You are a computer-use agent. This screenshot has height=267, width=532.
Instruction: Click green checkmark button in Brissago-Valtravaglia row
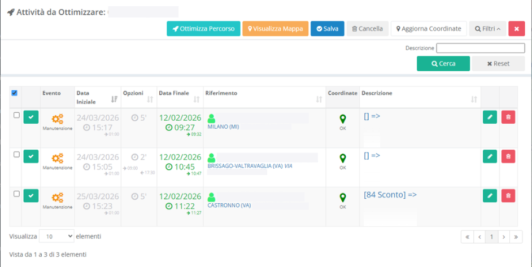pyautogui.click(x=31, y=156)
